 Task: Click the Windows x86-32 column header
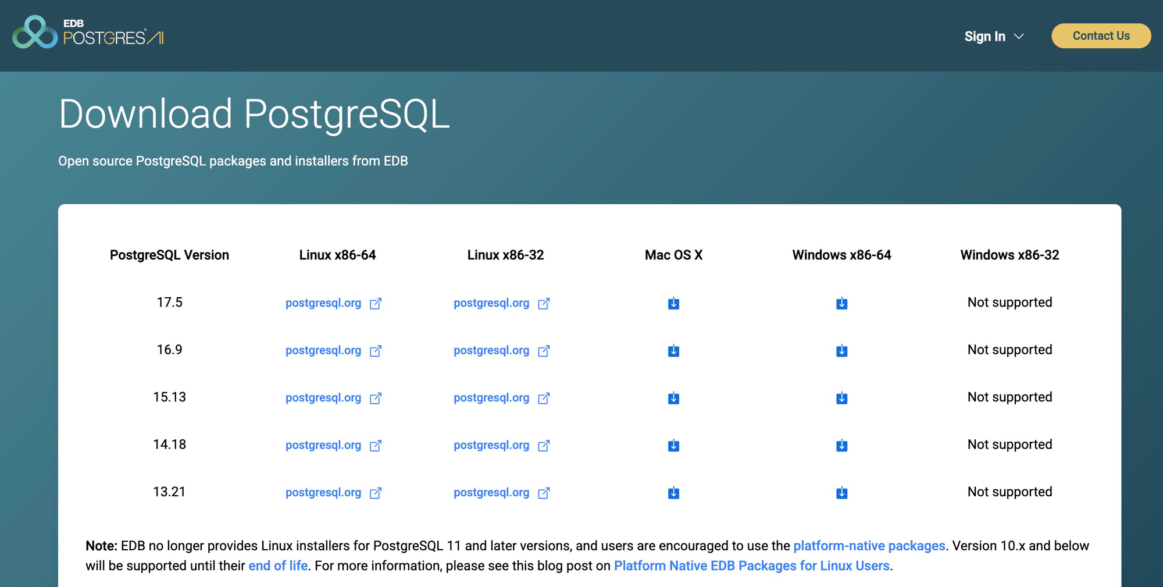pos(1009,255)
